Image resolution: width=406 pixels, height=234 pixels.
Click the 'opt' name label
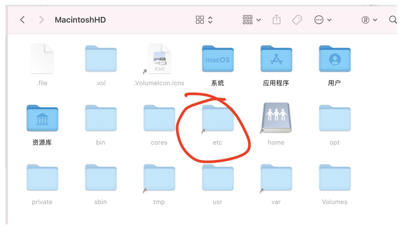tap(335, 143)
